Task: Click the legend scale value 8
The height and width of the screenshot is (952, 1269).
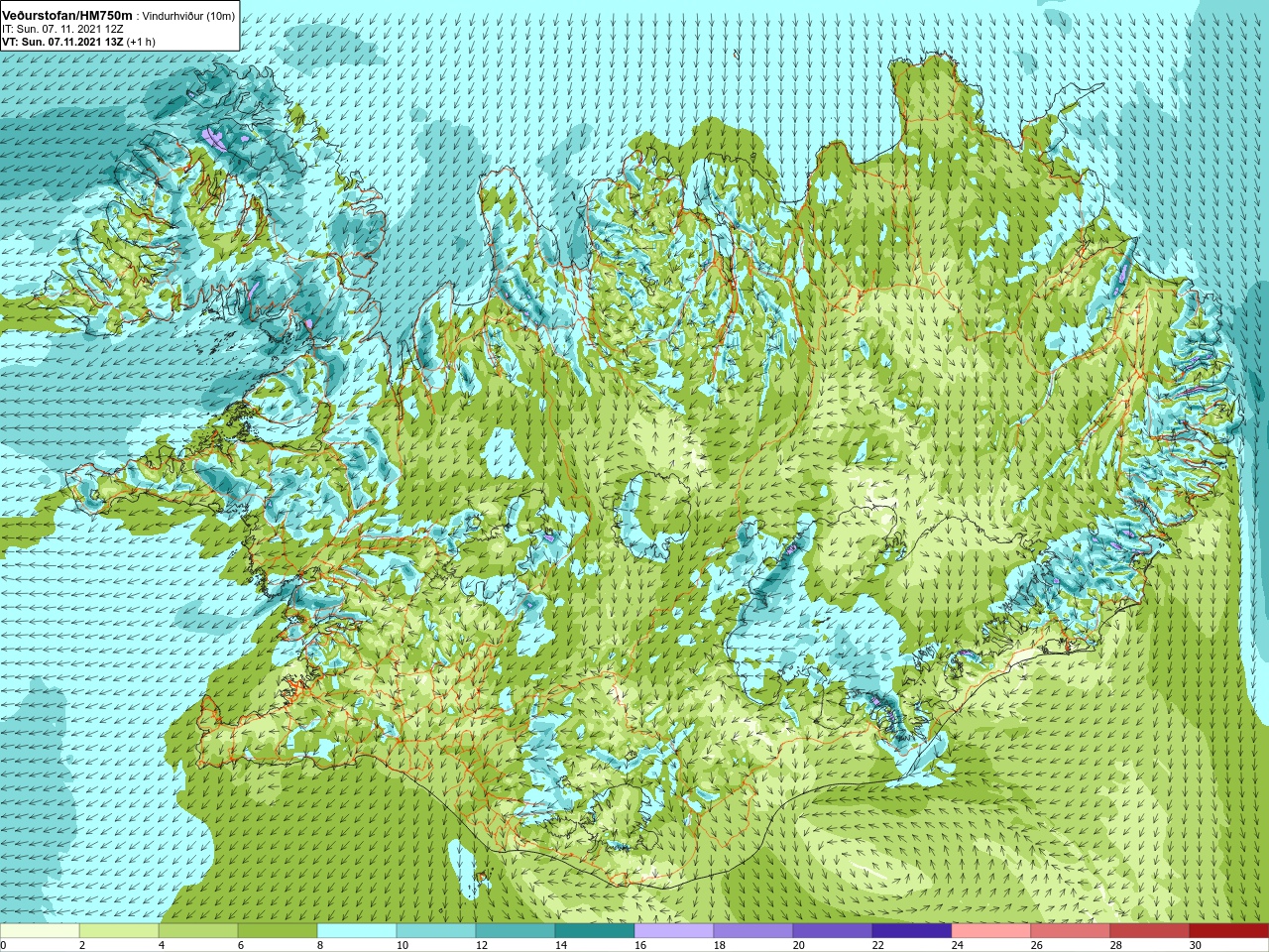Action: point(320,945)
